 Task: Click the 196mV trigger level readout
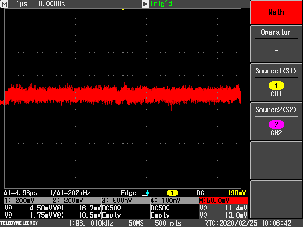click(237, 193)
